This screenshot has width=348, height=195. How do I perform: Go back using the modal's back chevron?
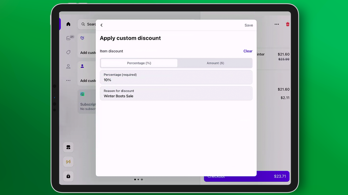tap(101, 25)
